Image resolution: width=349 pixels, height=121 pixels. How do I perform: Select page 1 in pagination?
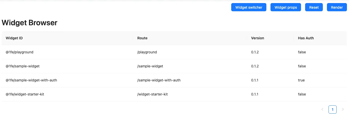coord(333,110)
